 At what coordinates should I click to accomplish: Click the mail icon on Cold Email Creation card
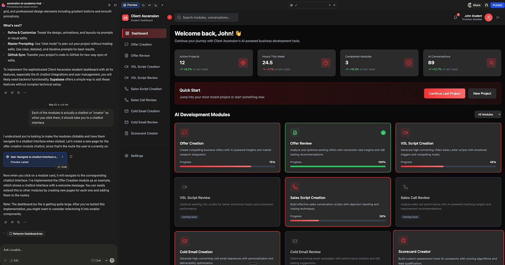[x=185, y=241]
